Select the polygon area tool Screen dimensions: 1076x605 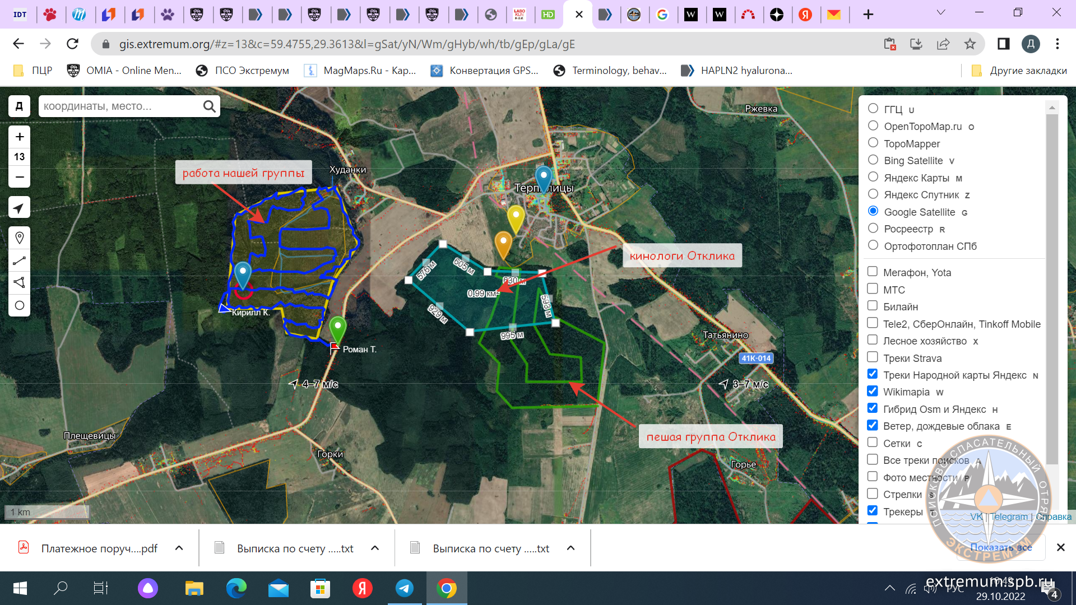click(20, 282)
